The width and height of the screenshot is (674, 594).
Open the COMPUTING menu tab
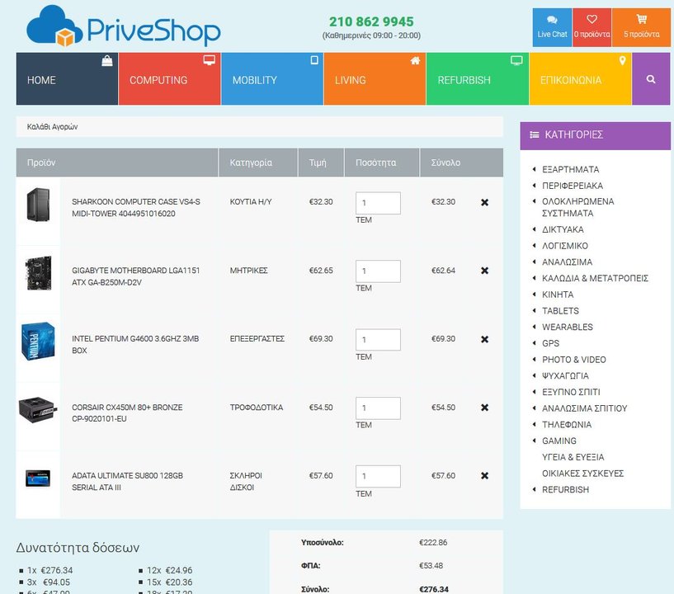pos(169,79)
